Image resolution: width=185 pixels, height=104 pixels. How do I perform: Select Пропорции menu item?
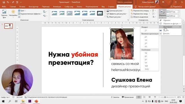(170, 27)
